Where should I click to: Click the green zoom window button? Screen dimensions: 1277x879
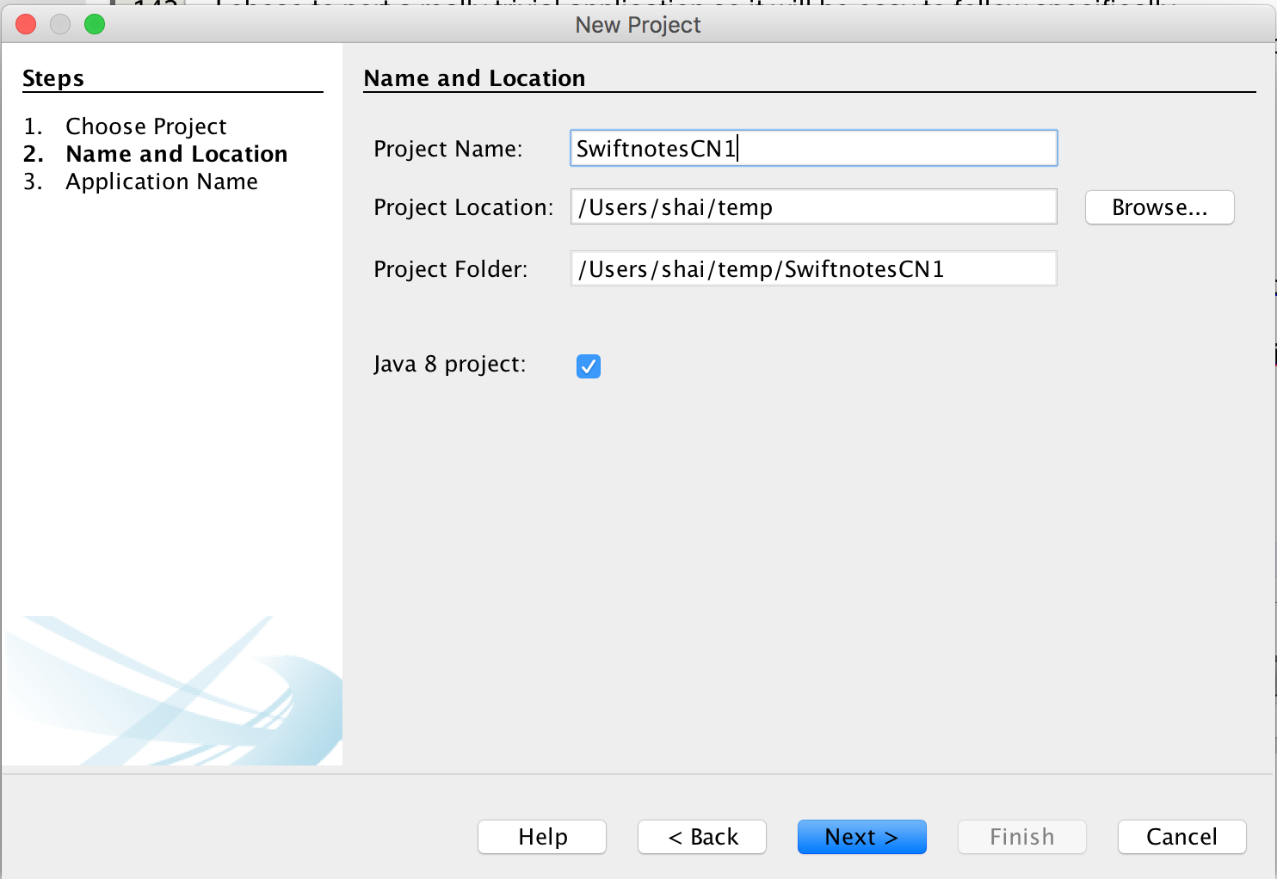click(95, 24)
